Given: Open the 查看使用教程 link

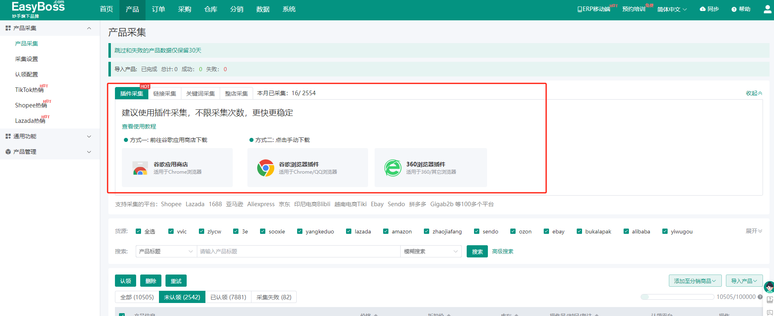Looking at the screenshot, I should pyautogui.click(x=139, y=126).
